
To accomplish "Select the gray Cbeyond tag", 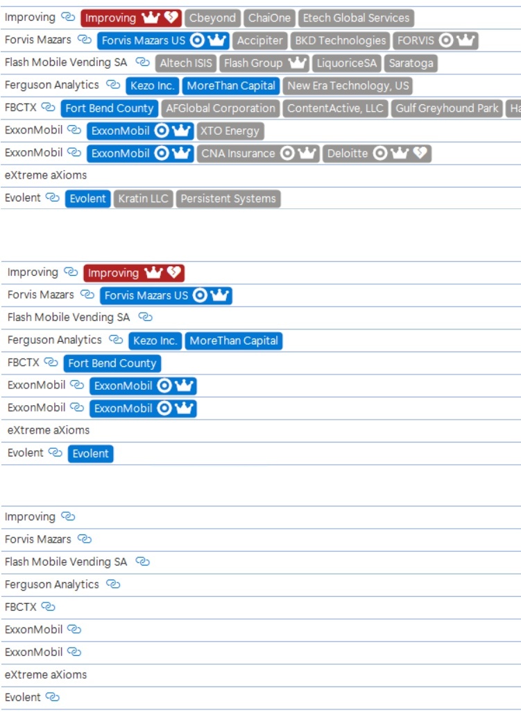I will coord(212,18).
